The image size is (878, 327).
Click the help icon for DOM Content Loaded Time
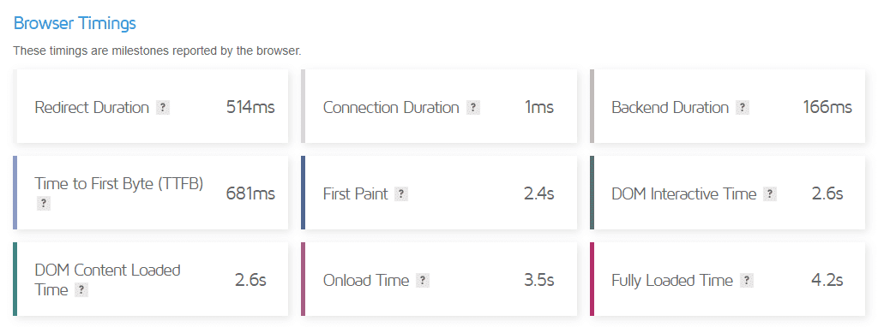(81, 290)
